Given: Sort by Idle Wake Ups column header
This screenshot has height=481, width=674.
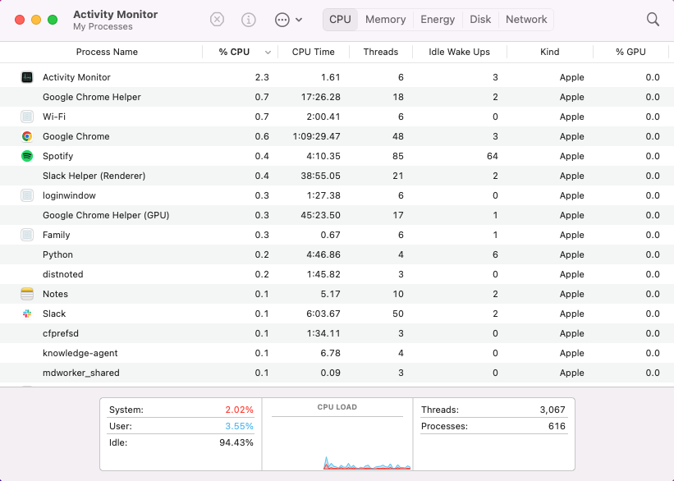Looking at the screenshot, I should 459,52.
